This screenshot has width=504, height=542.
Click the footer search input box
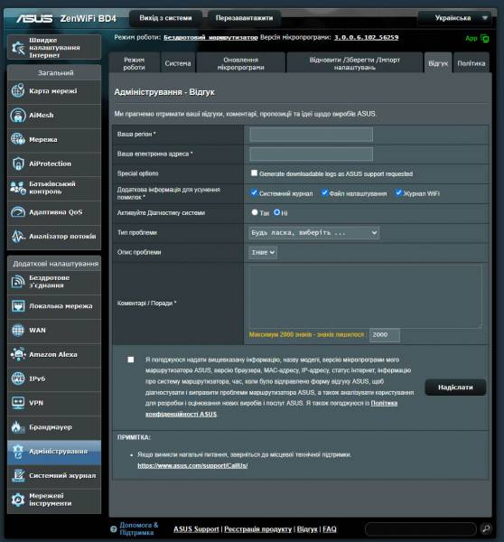421,528
